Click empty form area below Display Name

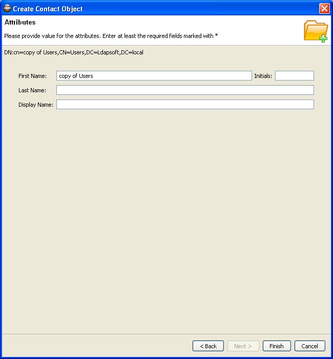167,205
